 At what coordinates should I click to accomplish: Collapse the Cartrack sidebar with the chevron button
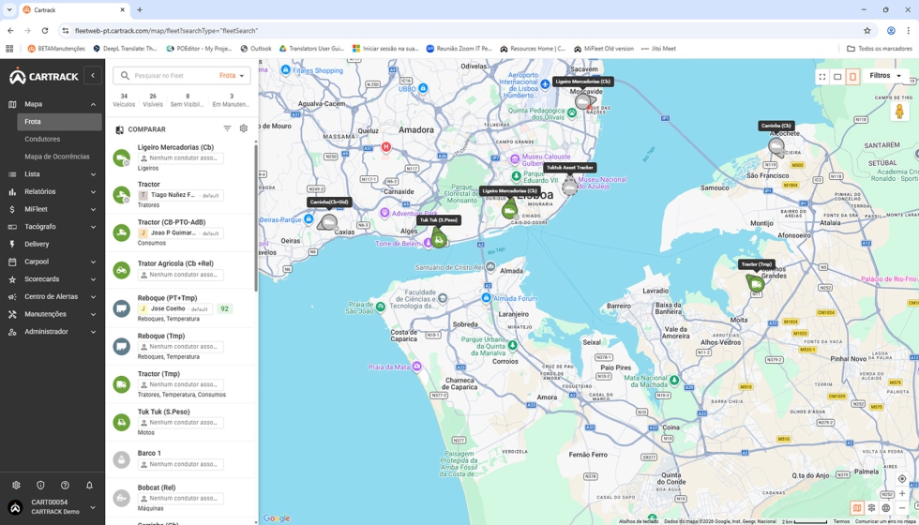point(92,76)
